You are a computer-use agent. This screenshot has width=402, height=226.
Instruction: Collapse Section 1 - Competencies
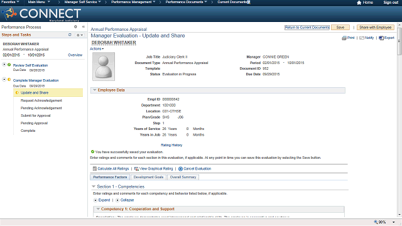[94, 186]
